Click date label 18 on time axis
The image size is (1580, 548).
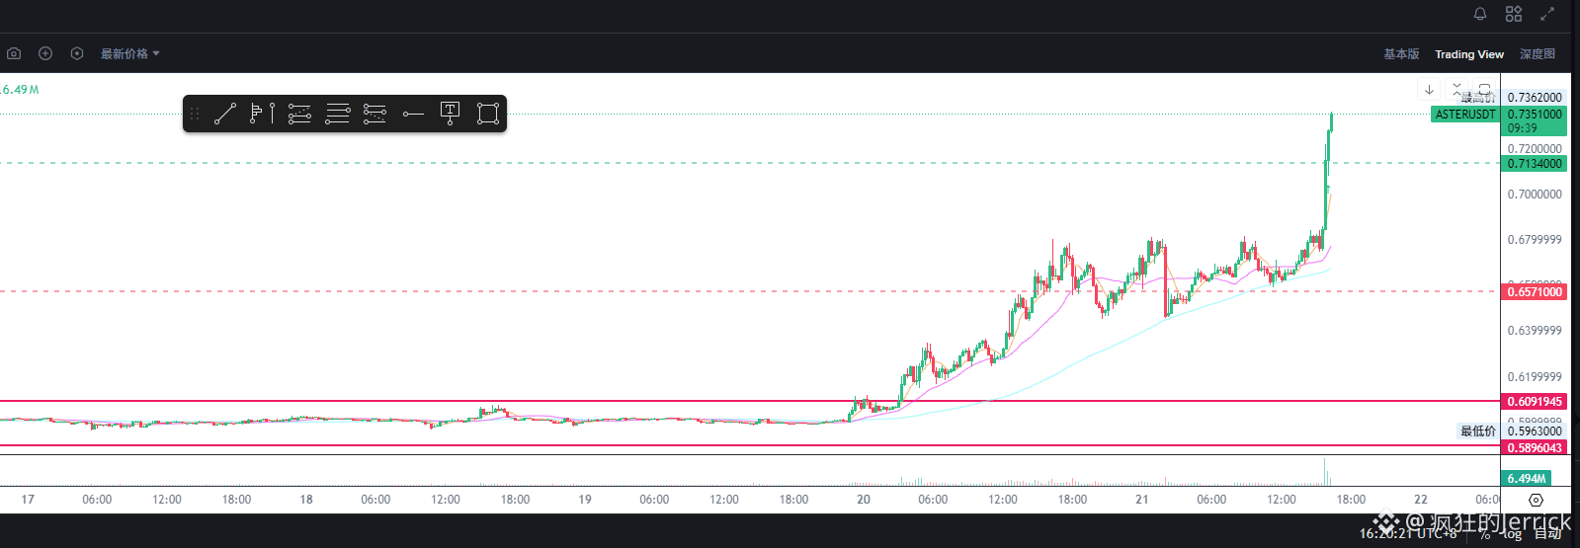click(x=306, y=500)
